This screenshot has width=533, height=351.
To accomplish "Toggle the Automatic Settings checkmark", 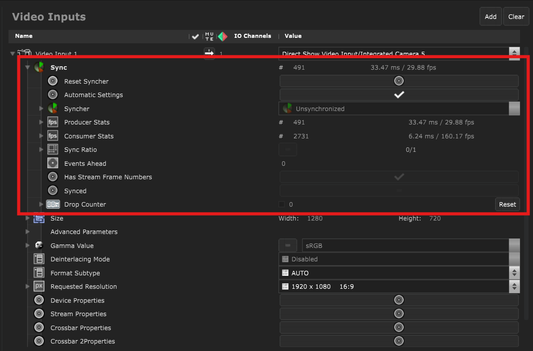I will click(399, 94).
